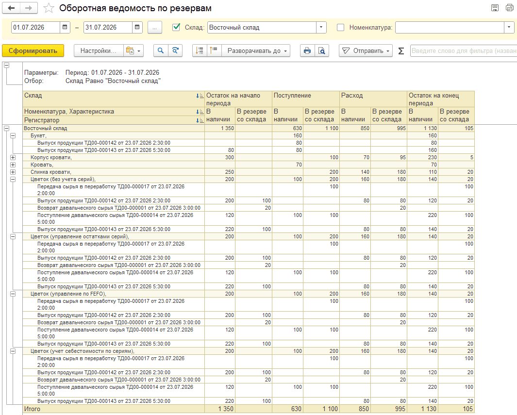
Task: Click the save report diskette icon
Action: (x=495, y=8)
